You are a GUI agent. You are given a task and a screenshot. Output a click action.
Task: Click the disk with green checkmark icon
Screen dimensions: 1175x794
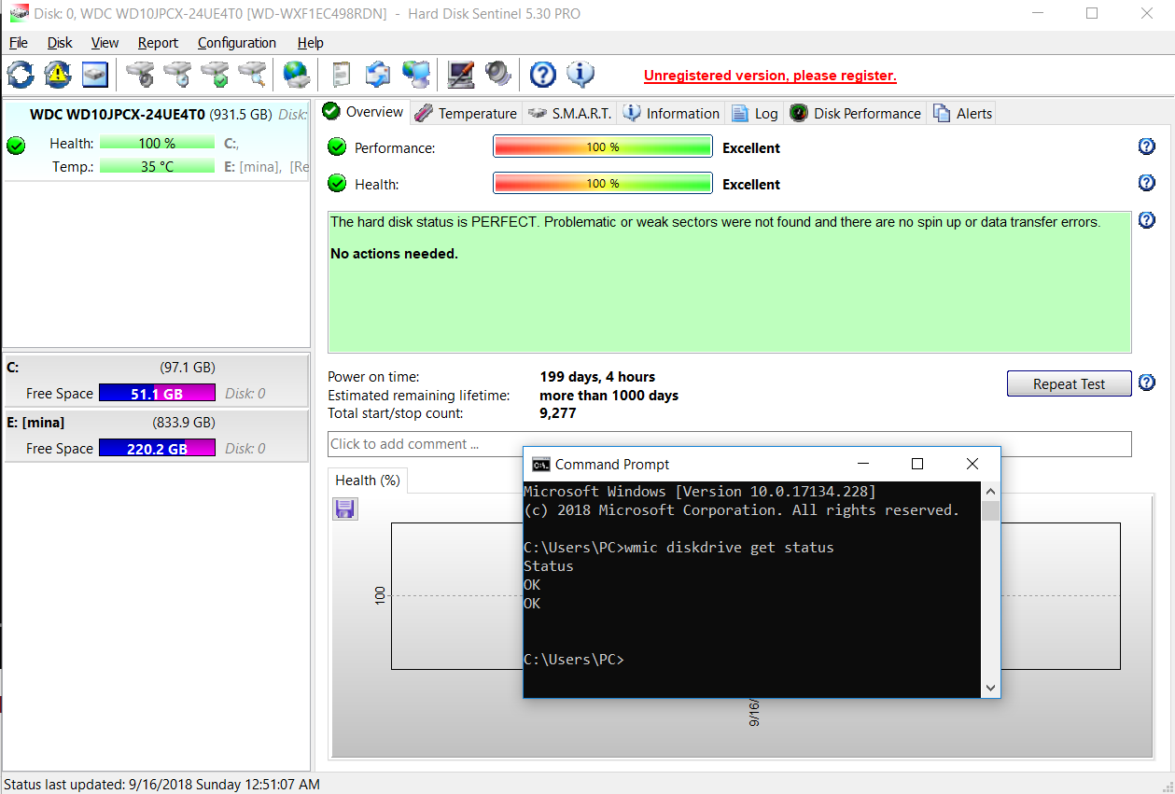(x=215, y=75)
